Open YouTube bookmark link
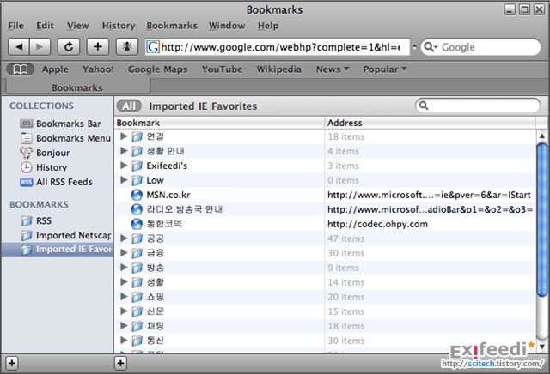The height and width of the screenshot is (374, 550). click(x=222, y=69)
